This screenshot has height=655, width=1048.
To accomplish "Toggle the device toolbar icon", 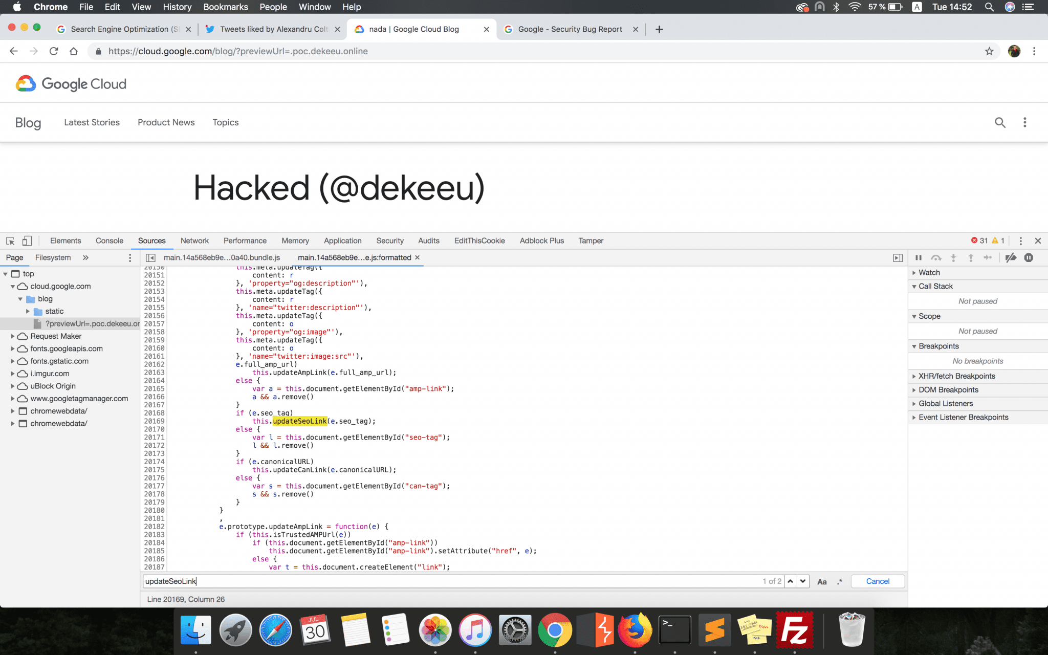I will [x=27, y=241].
